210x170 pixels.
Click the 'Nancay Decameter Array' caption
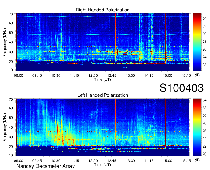45,166
